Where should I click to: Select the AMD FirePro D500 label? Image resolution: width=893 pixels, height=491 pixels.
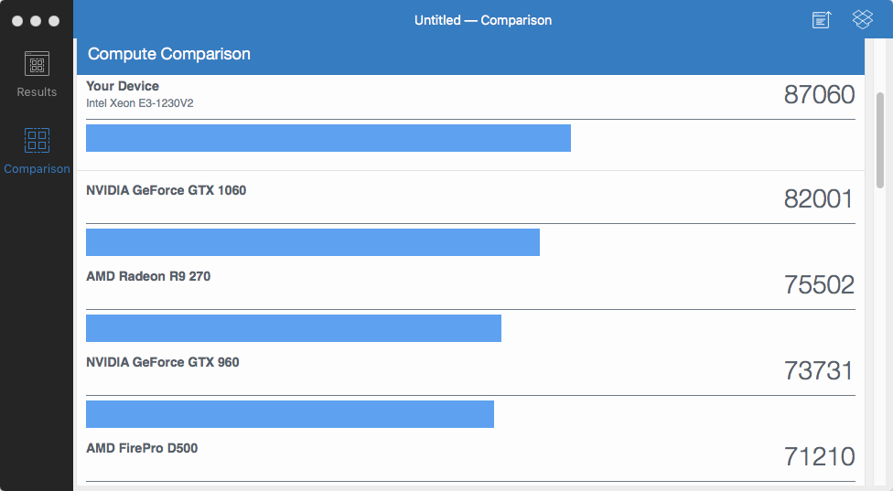point(142,448)
